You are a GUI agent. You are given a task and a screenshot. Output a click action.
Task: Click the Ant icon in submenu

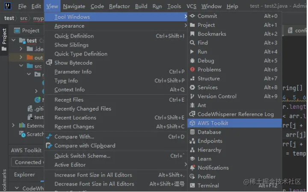pyautogui.click(x=192, y=105)
